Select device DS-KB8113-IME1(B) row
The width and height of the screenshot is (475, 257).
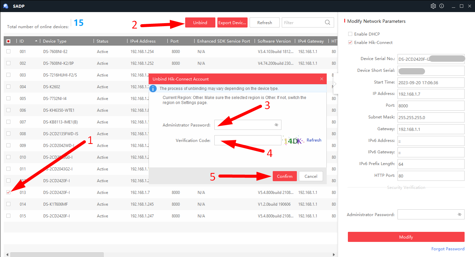point(76,122)
